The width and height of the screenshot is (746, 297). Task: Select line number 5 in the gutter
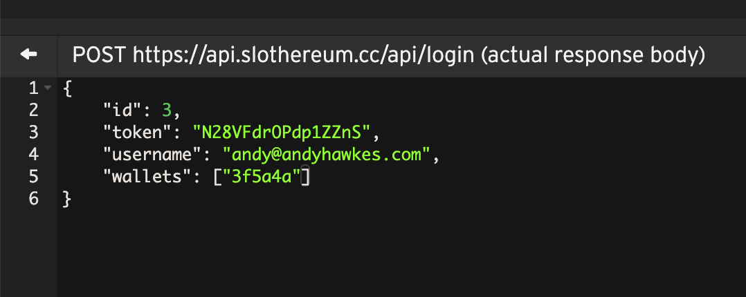34,177
